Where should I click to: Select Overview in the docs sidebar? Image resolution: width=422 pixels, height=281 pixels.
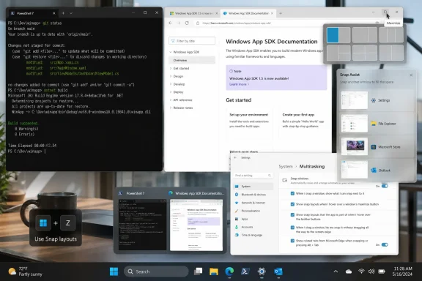tap(192, 60)
